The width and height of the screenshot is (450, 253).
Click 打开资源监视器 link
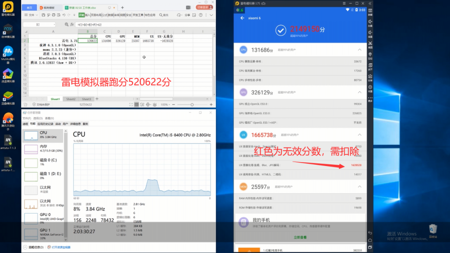61,247
